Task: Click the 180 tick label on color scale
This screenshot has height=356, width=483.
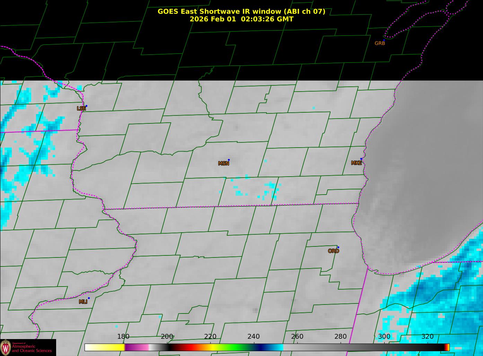Action: click(123, 337)
